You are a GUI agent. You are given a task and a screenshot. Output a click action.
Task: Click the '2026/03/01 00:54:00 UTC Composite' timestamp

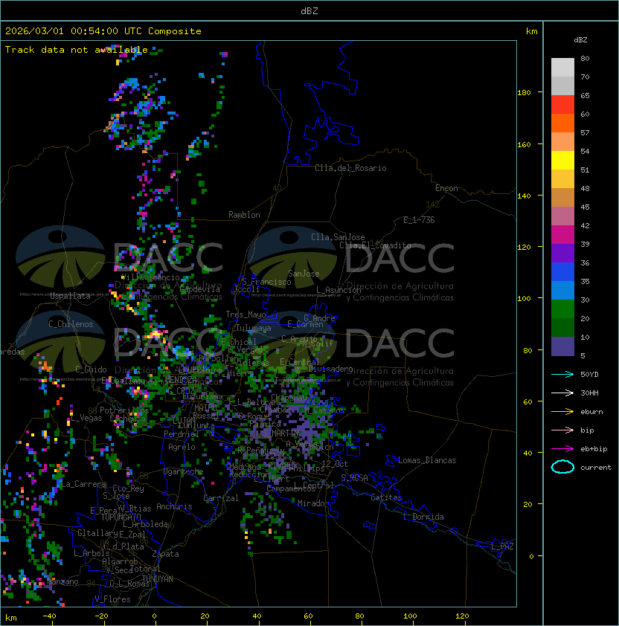pos(103,31)
